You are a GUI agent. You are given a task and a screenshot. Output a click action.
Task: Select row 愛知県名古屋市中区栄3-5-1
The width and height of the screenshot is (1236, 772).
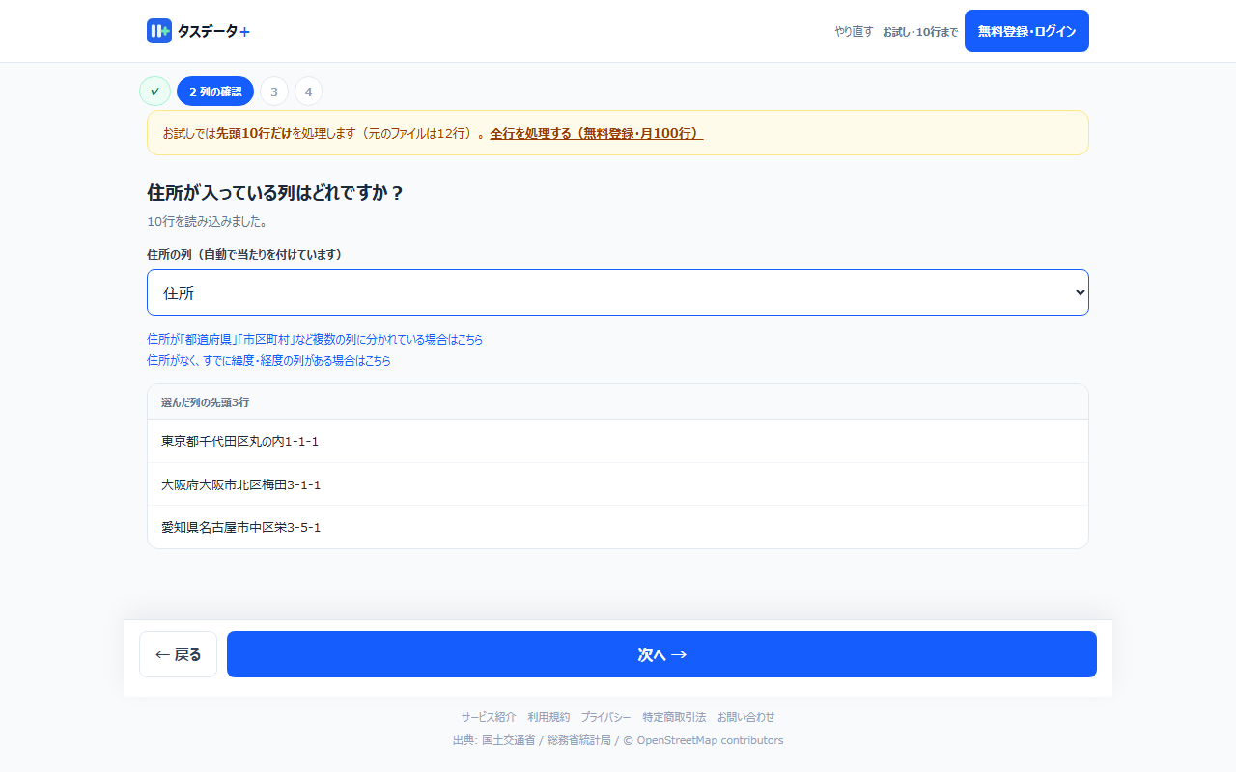[618, 527]
